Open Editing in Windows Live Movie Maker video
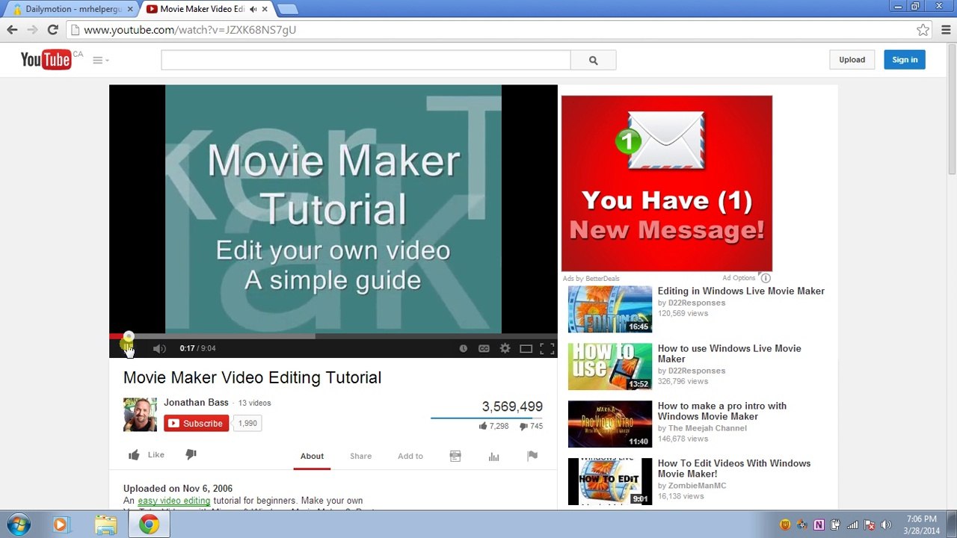 pos(741,291)
